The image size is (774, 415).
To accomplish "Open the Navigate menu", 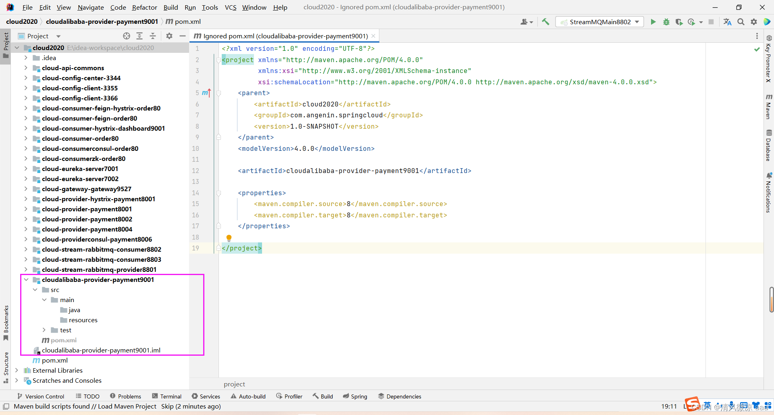I will [x=91, y=7].
